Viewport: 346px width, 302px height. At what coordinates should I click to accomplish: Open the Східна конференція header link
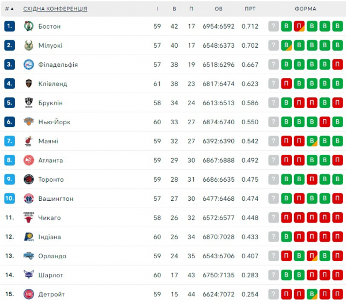pos(55,9)
